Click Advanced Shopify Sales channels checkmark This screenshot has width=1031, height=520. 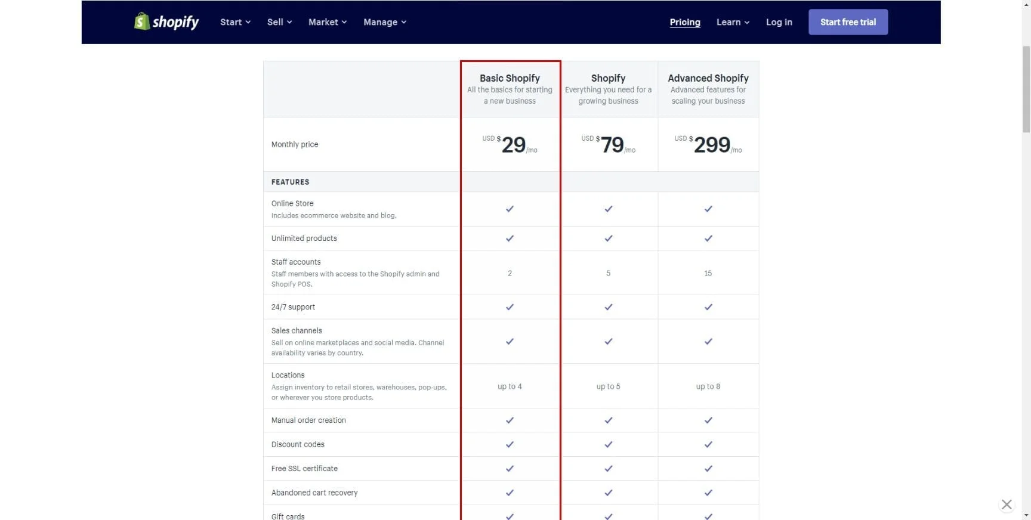(708, 342)
